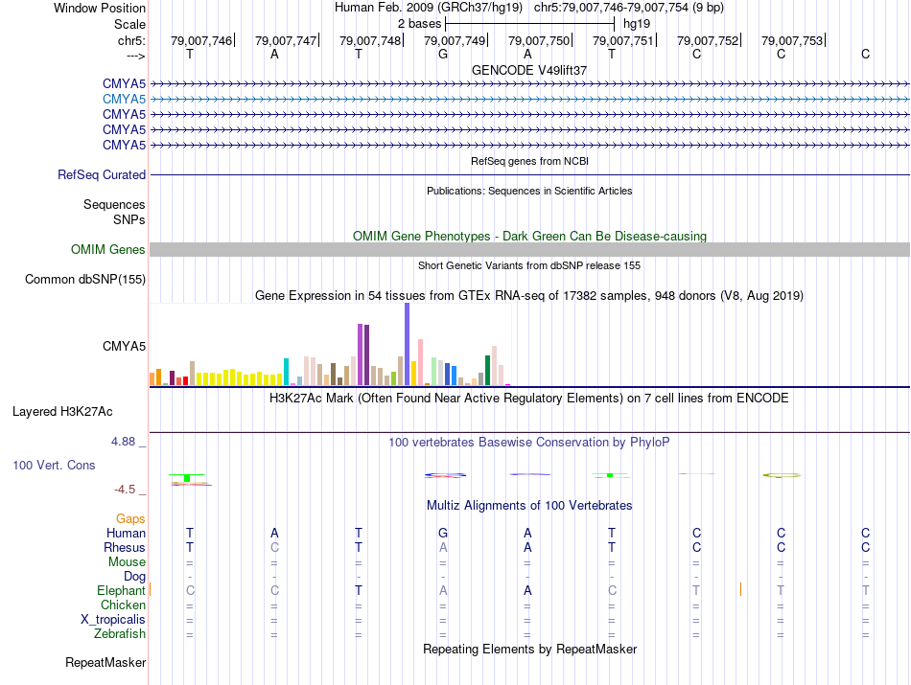
Task: Select the Elephant species row label
Action: [x=121, y=591]
